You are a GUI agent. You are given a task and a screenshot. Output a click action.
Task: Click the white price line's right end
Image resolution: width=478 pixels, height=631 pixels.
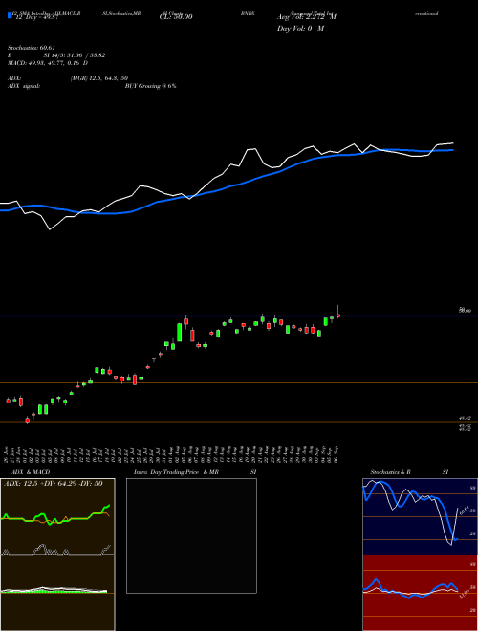coord(453,142)
